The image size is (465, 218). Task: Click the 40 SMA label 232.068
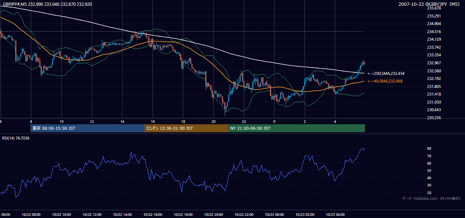coord(385,81)
